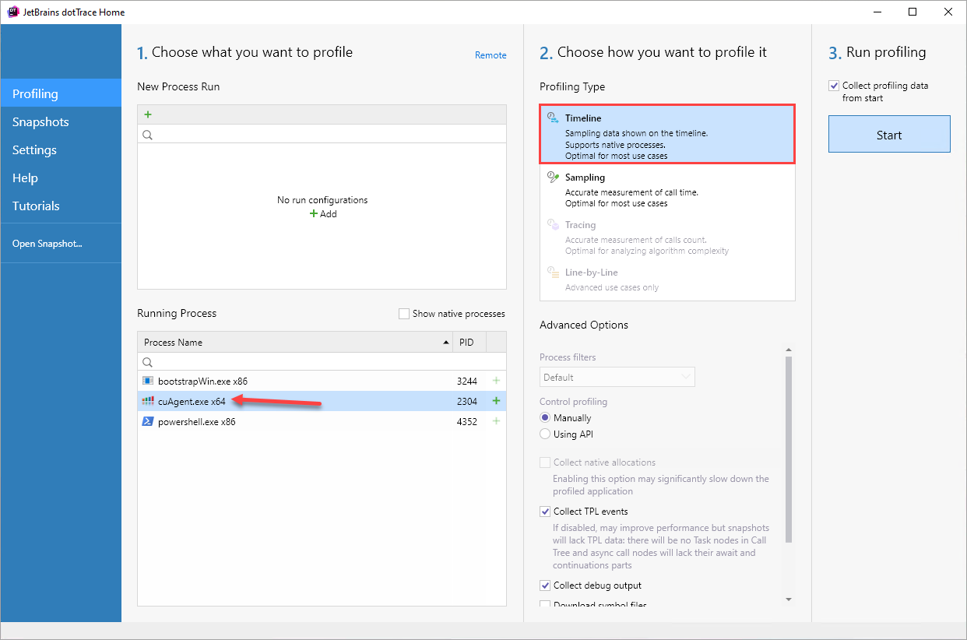Screen dimensions: 967x640
Task: Maximize the dotTrace Home window
Action: 912,12
